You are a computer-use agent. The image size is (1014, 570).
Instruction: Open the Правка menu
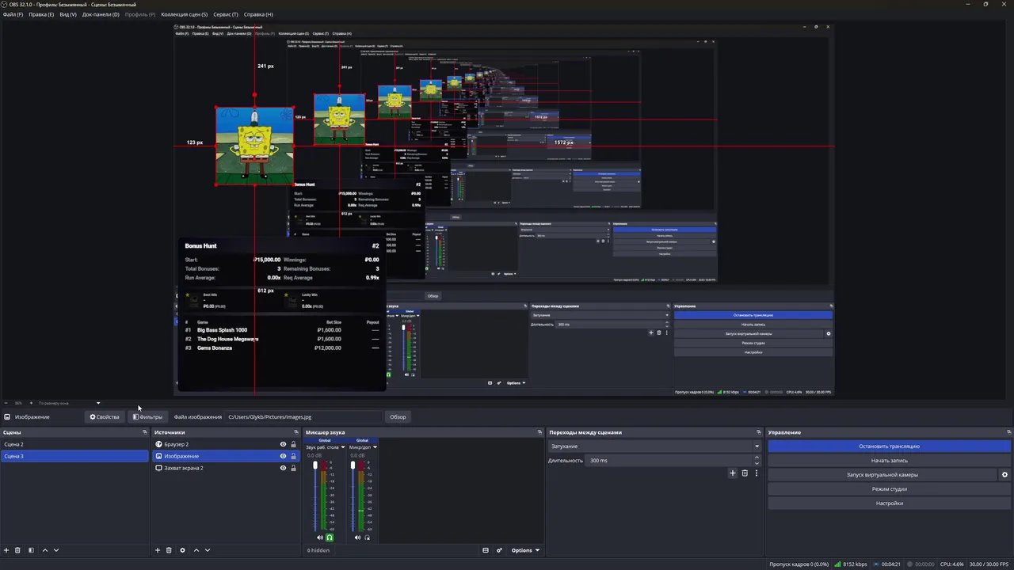pyautogui.click(x=41, y=14)
